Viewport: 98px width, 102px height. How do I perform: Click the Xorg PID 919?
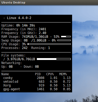(x=42, y=85)
